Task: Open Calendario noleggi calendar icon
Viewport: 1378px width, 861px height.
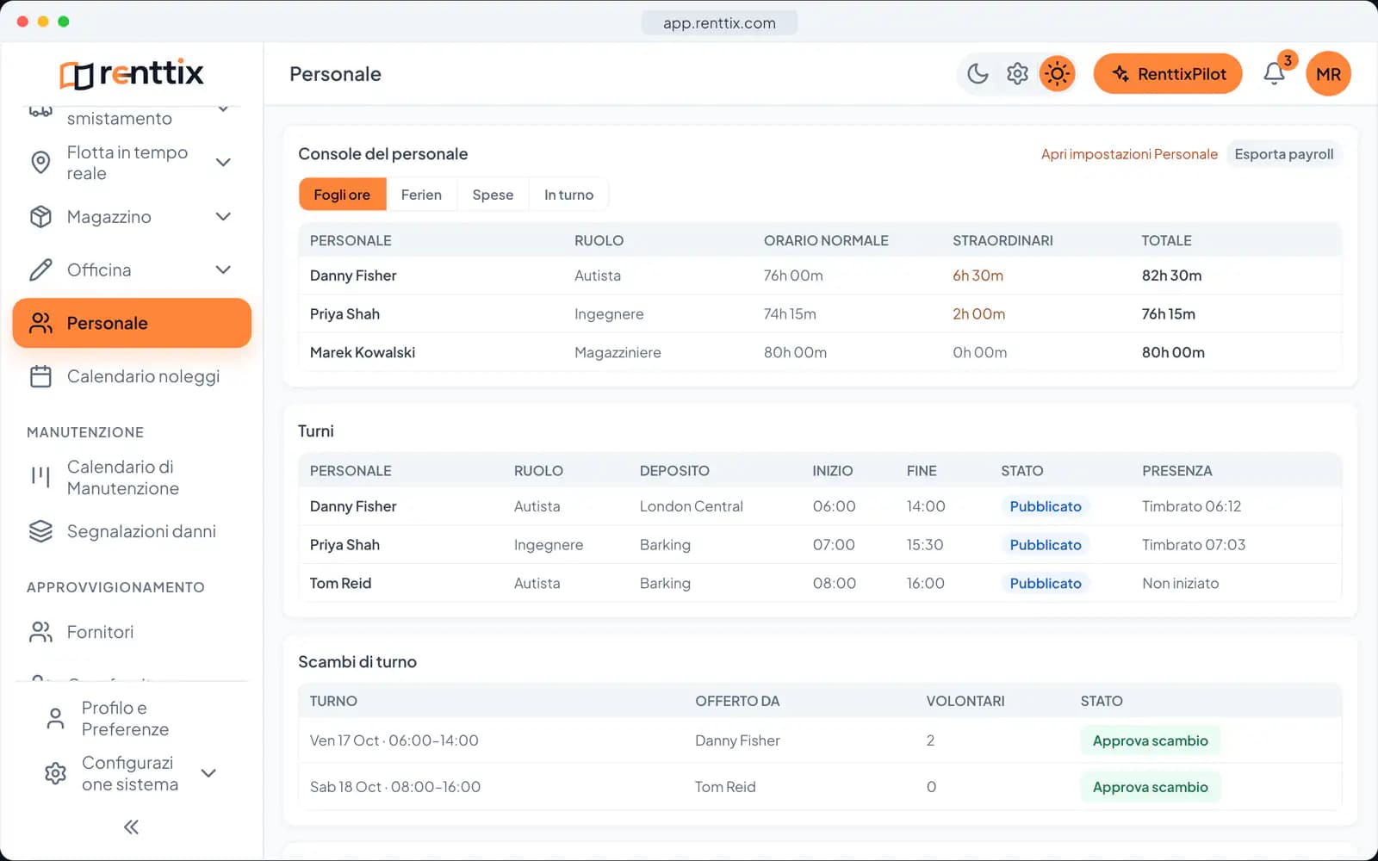Action: point(40,376)
